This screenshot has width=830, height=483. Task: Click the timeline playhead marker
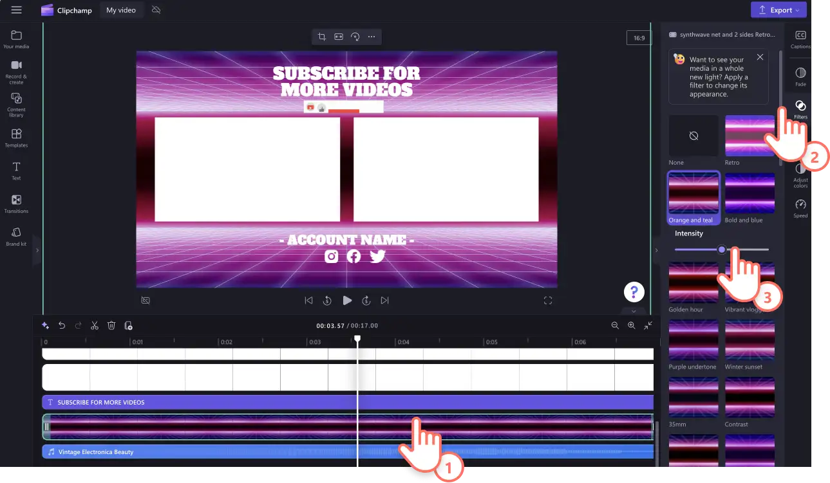click(x=357, y=338)
